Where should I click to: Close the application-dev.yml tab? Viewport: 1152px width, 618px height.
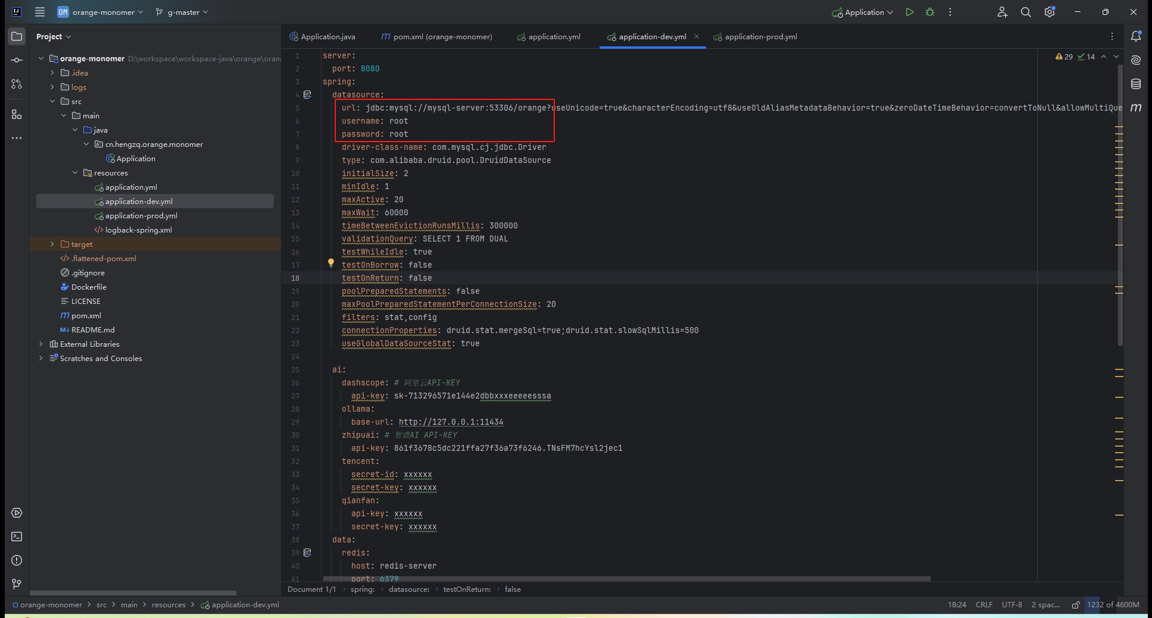click(x=697, y=36)
